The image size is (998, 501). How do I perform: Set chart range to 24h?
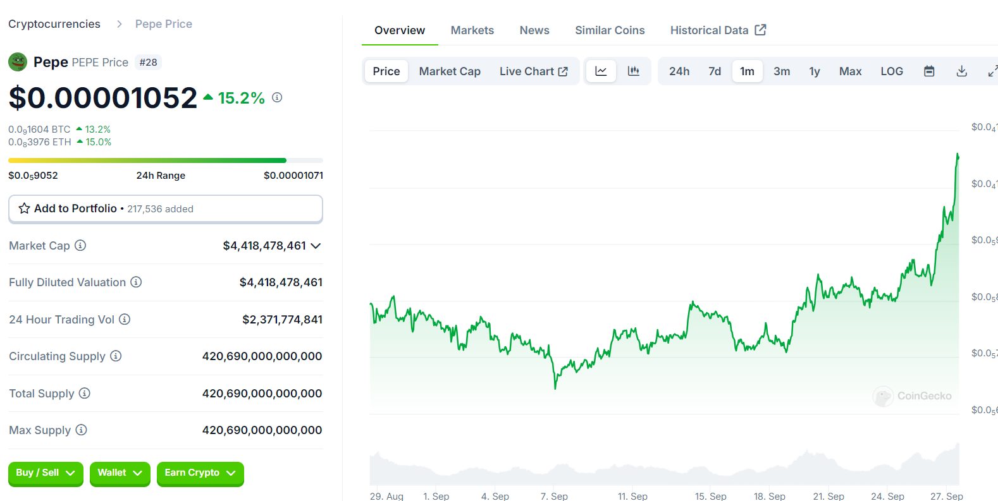(x=679, y=71)
